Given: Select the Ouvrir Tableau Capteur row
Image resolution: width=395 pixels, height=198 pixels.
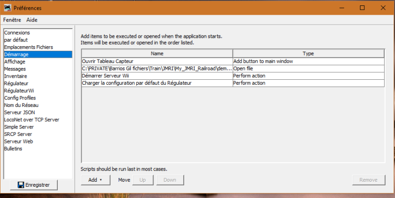Looking at the screenshot, I should [x=157, y=61].
